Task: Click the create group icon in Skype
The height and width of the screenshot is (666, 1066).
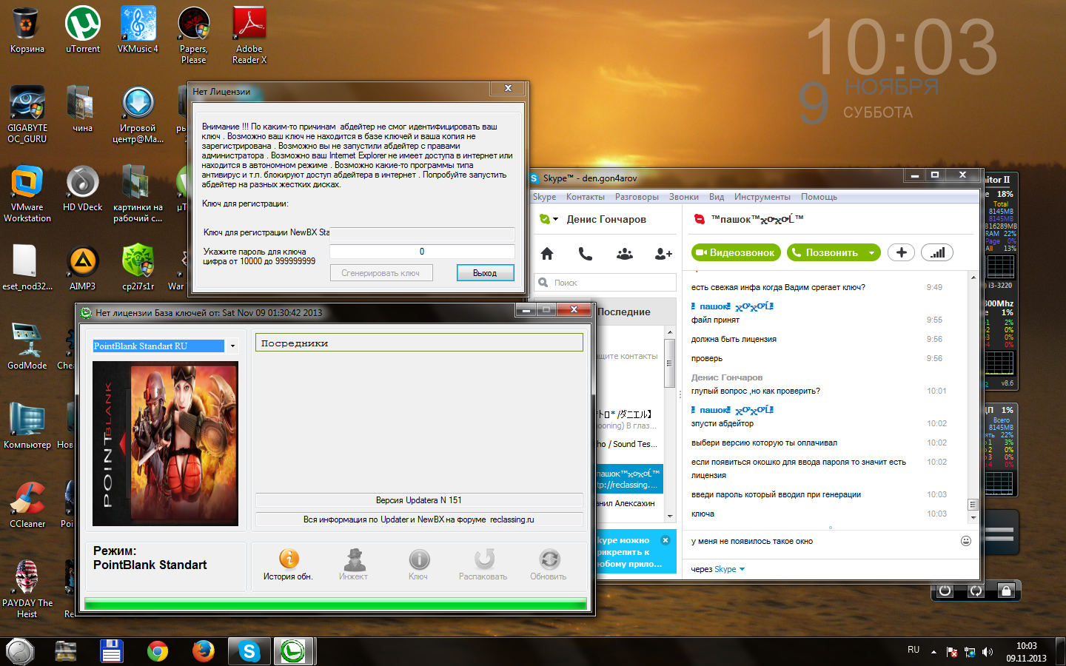Action: (x=625, y=254)
